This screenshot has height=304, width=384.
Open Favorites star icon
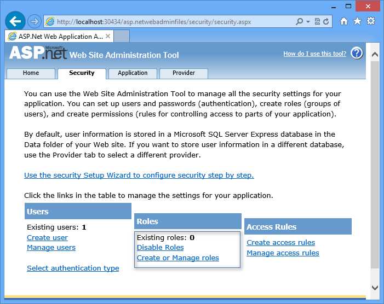click(357, 21)
